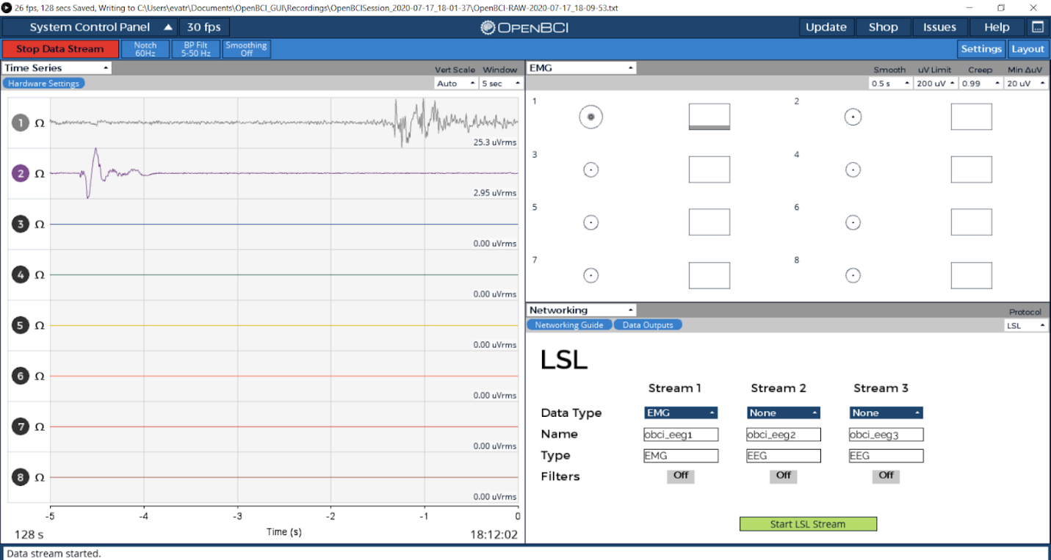Open the System Control Panel
Viewport: 1051px width, 560px height.
(90, 27)
